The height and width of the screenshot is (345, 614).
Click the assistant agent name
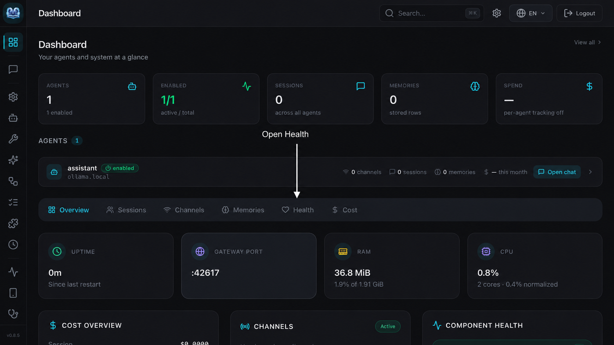pyautogui.click(x=82, y=168)
